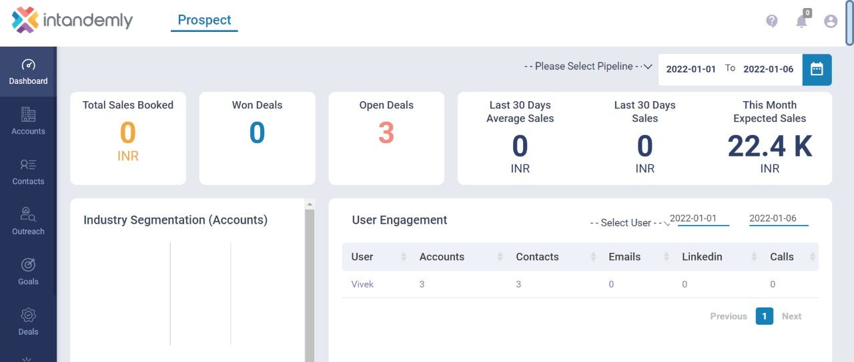Click the blue calendar date button
This screenshot has height=362, width=854.
pos(817,69)
